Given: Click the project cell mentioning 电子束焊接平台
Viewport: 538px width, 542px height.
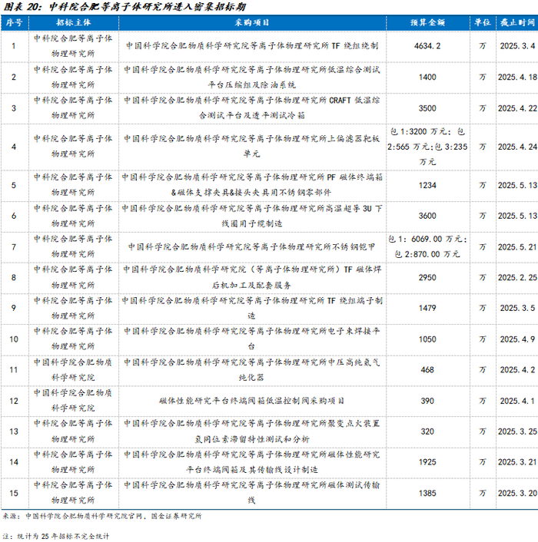Looking at the screenshot, I should point(252,339).
